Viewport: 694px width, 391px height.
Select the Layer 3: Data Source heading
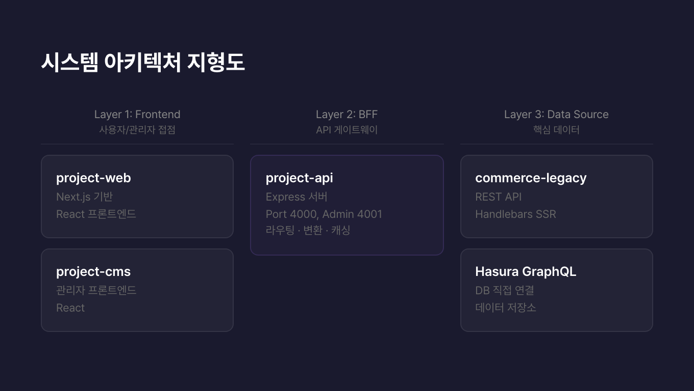[x=556, y=115]
